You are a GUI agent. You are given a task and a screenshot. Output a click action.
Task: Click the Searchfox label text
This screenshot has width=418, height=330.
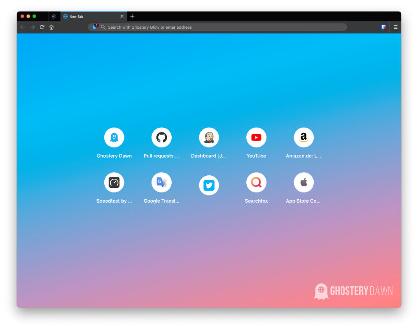click(x=256, y=201)
